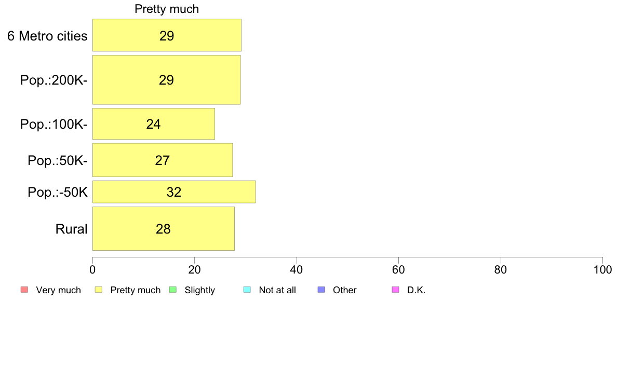The image size is (617, 382).
Task: Click the yellow Pretty much legend swatch
Action: point(98,290)
